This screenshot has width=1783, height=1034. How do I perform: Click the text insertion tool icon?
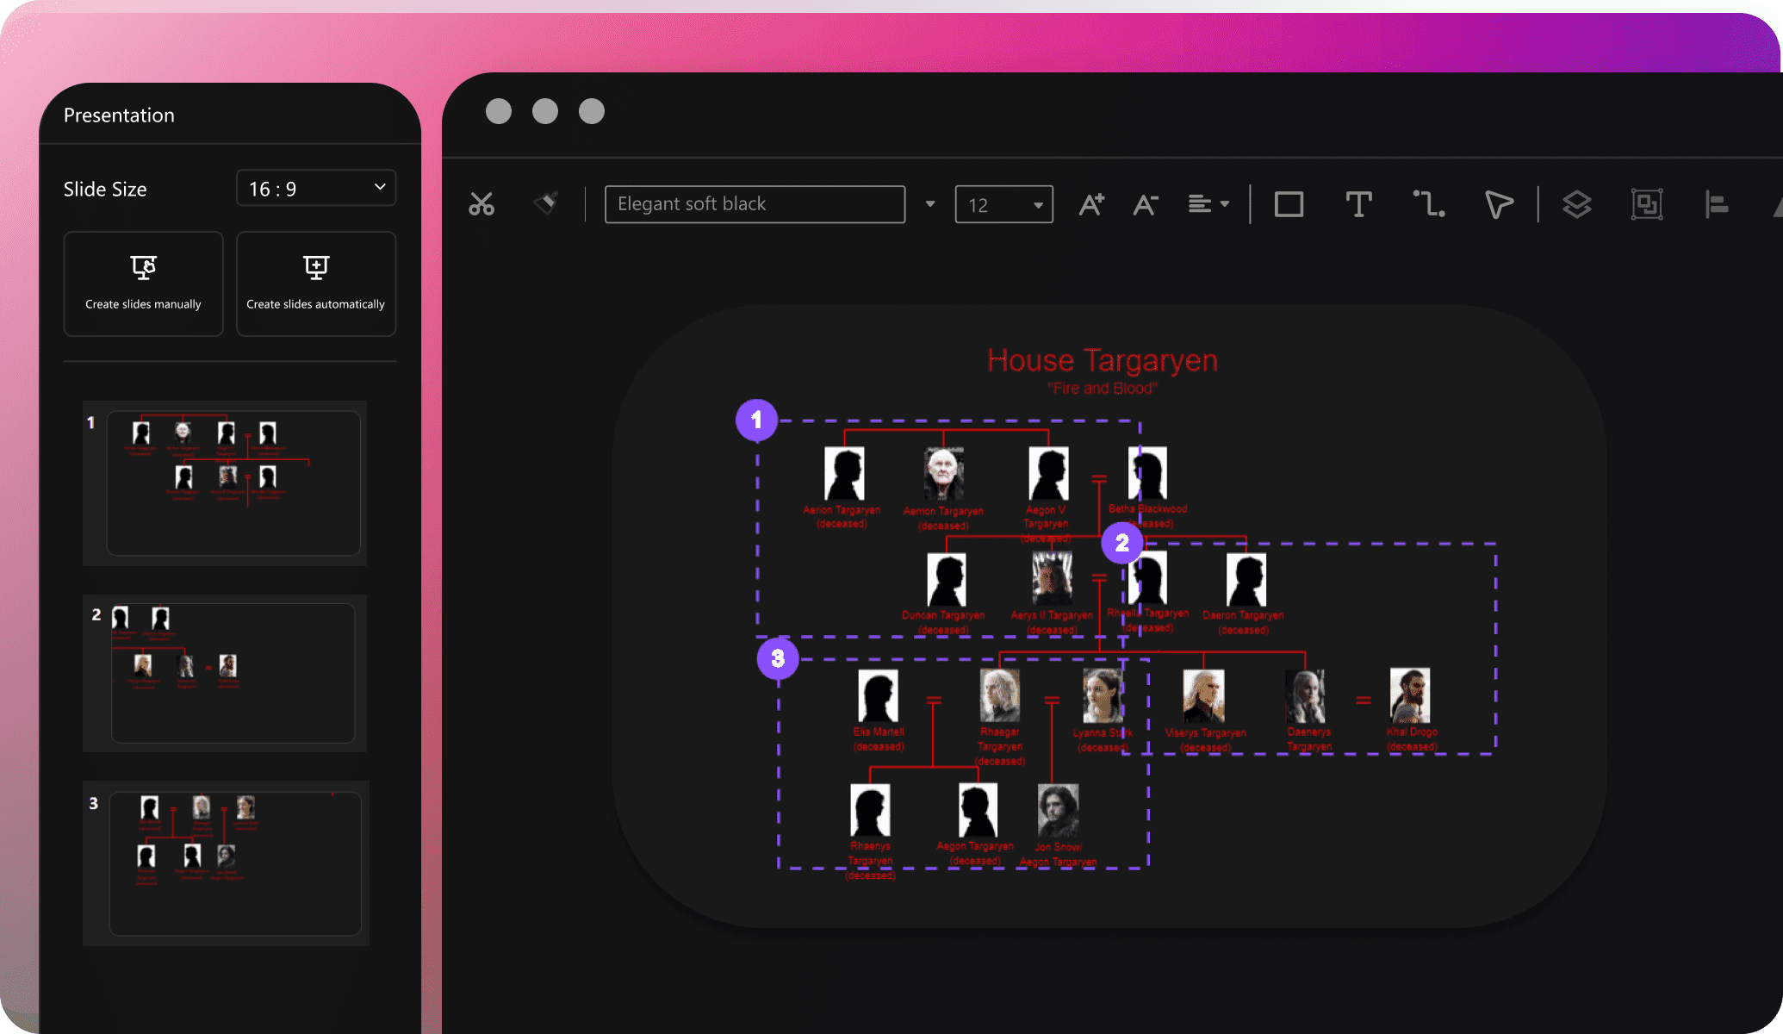pyautogui.click(x=1357, y=202)
